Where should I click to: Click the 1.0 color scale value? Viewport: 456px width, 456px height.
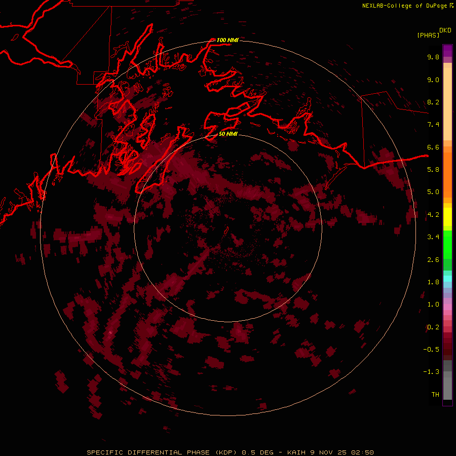tap(433, 305)
